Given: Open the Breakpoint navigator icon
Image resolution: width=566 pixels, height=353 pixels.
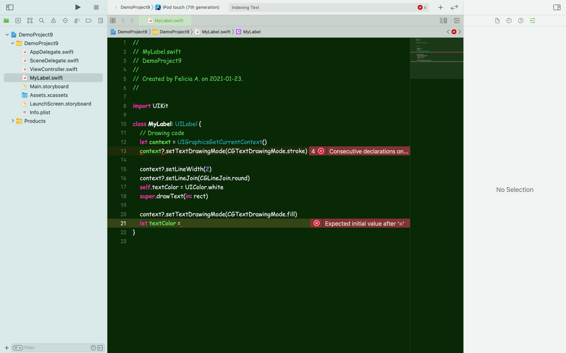Looking at the screenshot, I should pos(89,21).
